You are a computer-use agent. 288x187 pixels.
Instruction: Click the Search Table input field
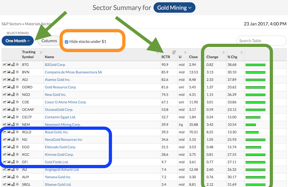[x=261, y=41]
